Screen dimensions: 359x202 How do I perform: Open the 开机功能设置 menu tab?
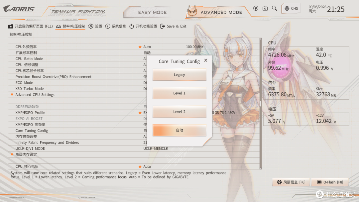[x=143, y=26]
